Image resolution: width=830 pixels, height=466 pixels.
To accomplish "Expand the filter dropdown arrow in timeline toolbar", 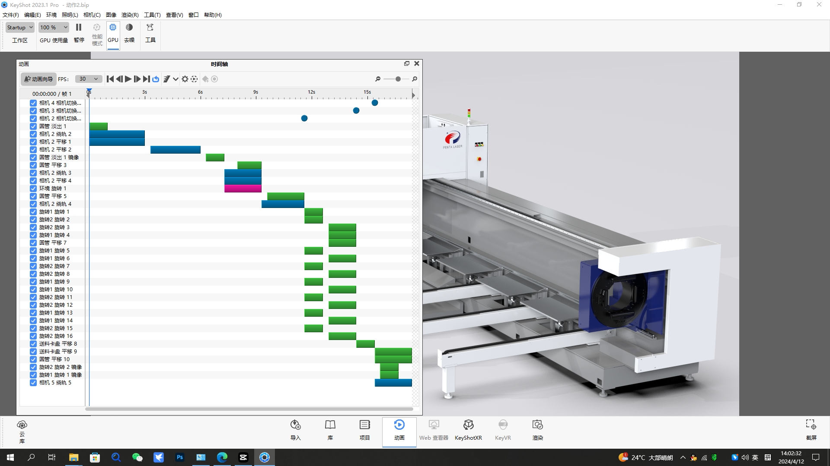I will pyautogui.click(x=176, y=79).
